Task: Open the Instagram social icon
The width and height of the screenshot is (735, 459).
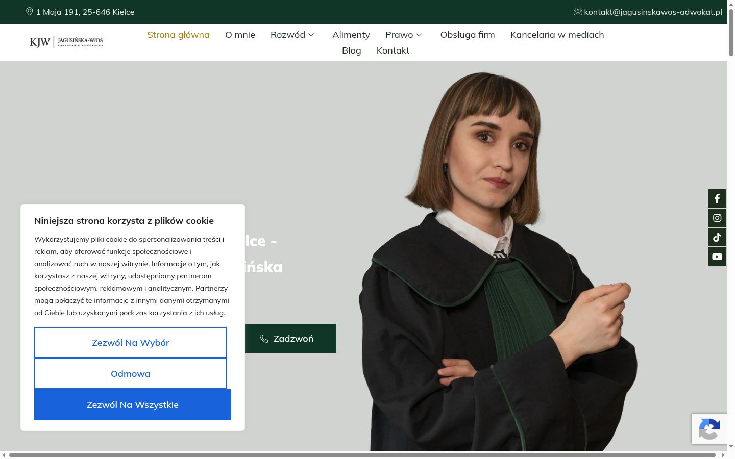Action: coord(717,218)
